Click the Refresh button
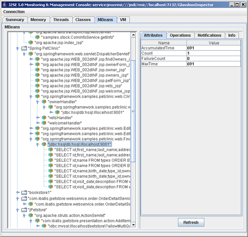 (191, 223)
